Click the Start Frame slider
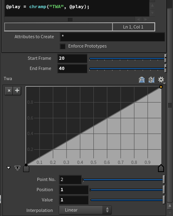The width and height of the screenshot is (173, 216). click(128, 59)
